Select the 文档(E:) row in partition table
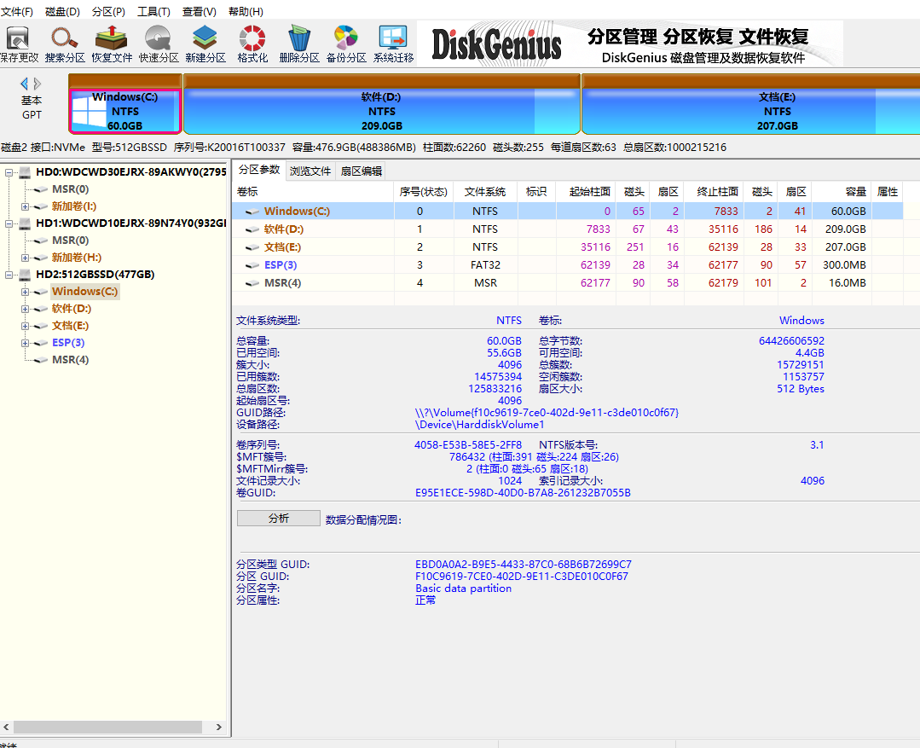Screen dimensions: 920x748 [x=567, y=247]
